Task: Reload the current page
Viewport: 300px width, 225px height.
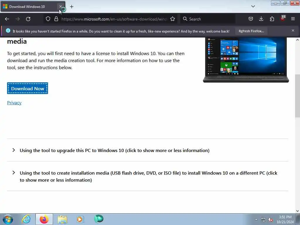Action: click(28, 19)
